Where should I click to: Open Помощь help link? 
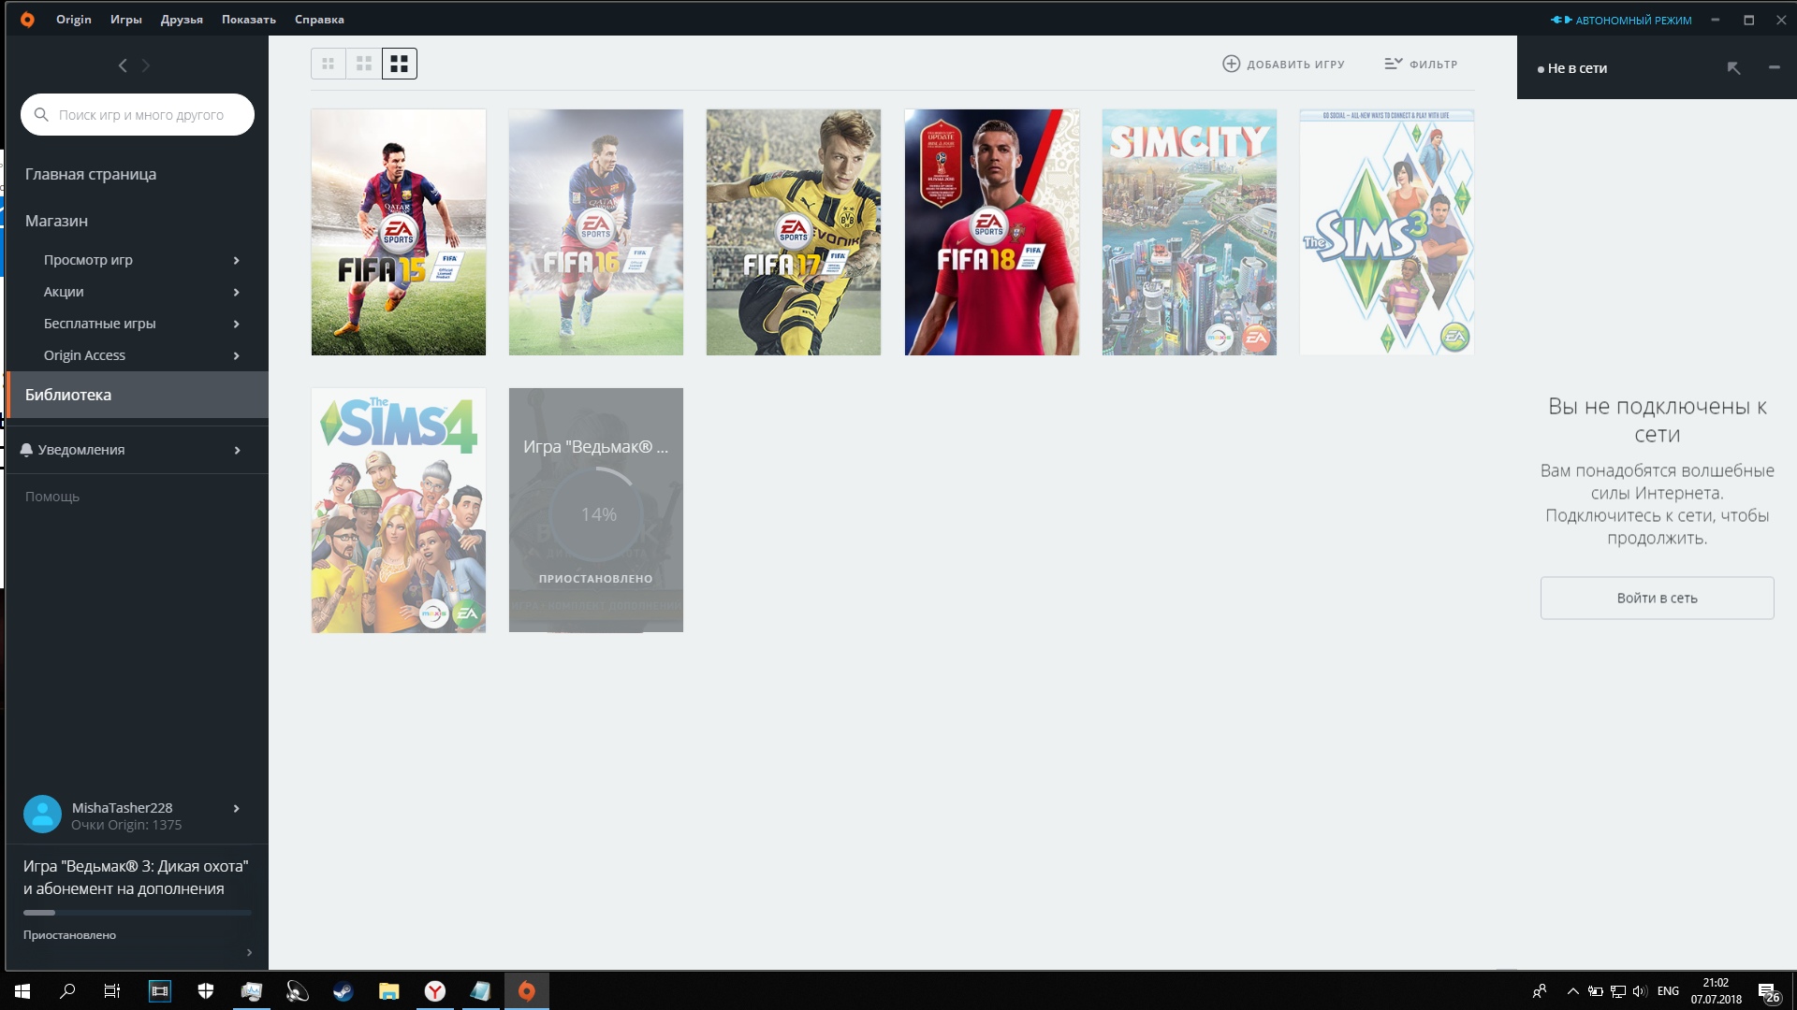pyautogui.click(x=52, y=497)
